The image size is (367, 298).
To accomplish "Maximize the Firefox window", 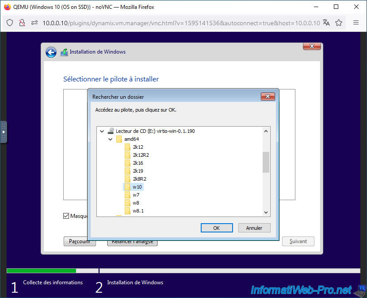I will [x=336, y=7].
